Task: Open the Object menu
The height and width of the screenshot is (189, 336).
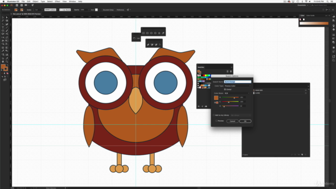Action: (x=35, y=2)
